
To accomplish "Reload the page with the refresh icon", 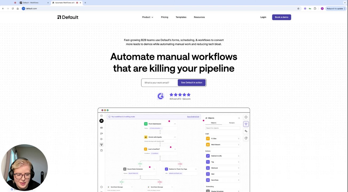I will (x=13, y=9).
